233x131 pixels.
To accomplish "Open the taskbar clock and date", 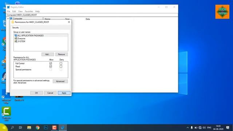I will (218, 128).
